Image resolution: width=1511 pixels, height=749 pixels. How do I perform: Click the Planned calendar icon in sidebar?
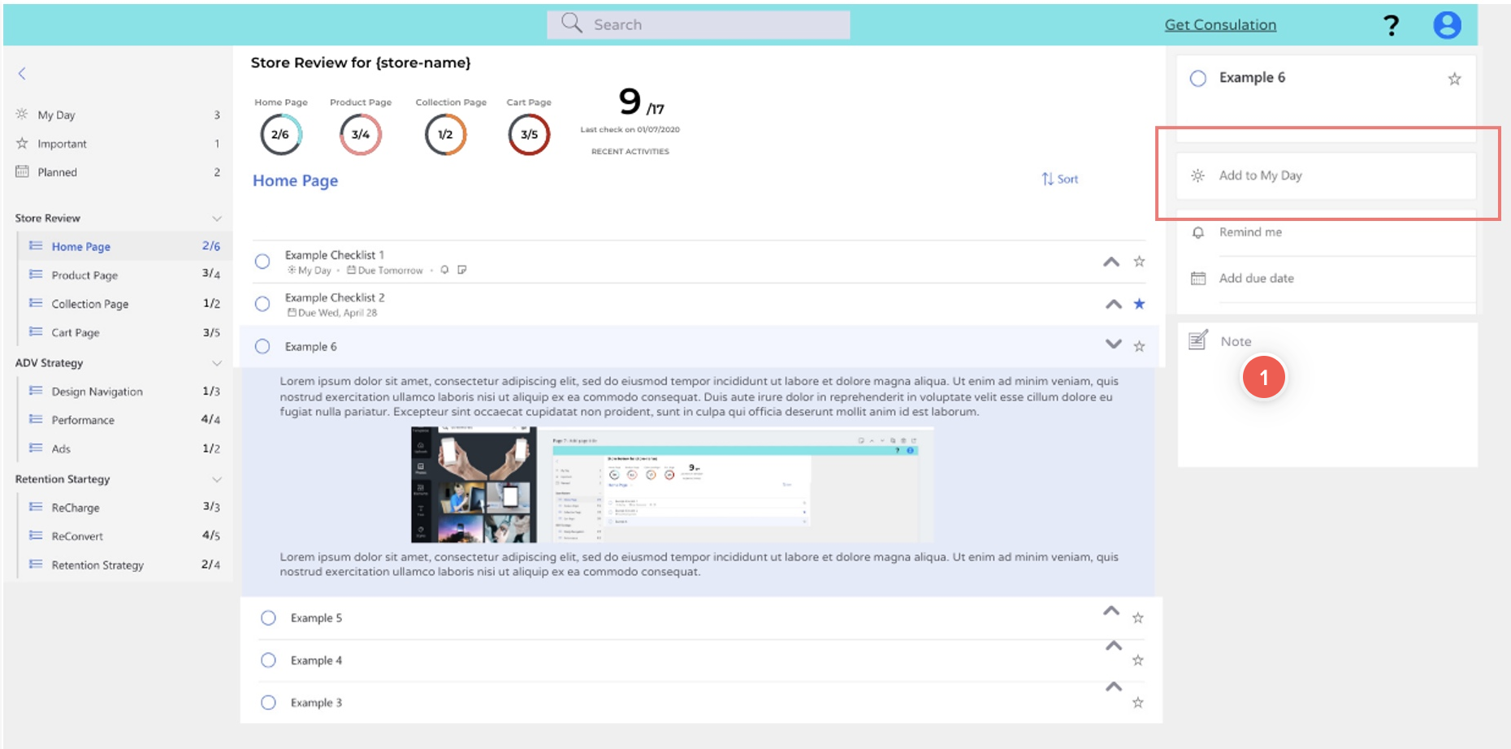click(x=22, y=171)
